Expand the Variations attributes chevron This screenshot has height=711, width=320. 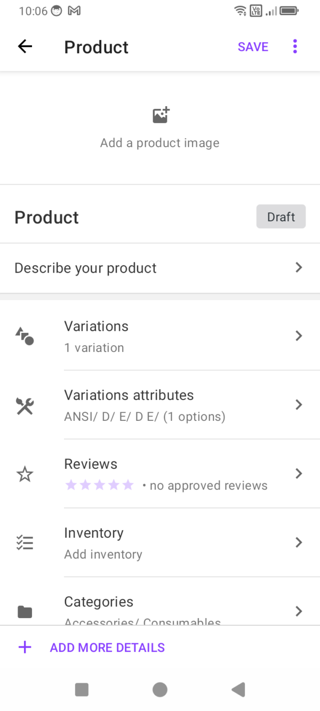click(x=299, y=405)
